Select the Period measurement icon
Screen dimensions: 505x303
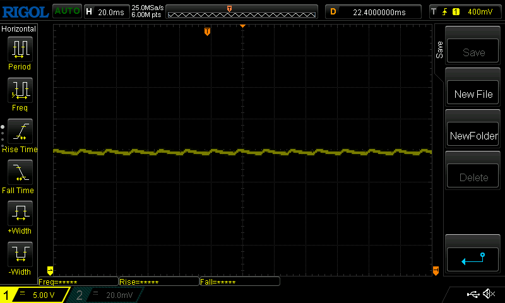pos(19,49)
